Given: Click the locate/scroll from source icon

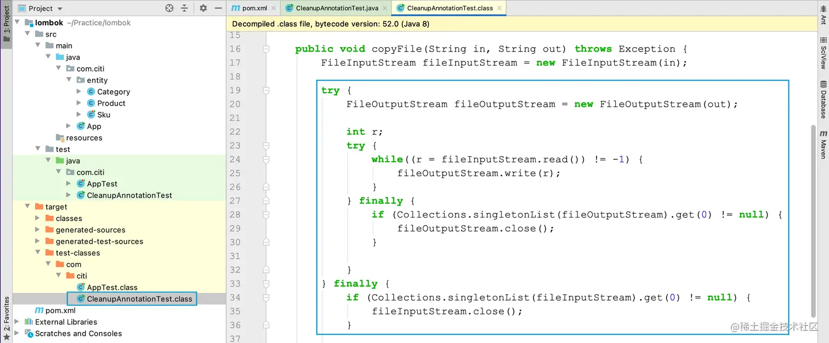Looking at the screenshot, I should (169, 8).
